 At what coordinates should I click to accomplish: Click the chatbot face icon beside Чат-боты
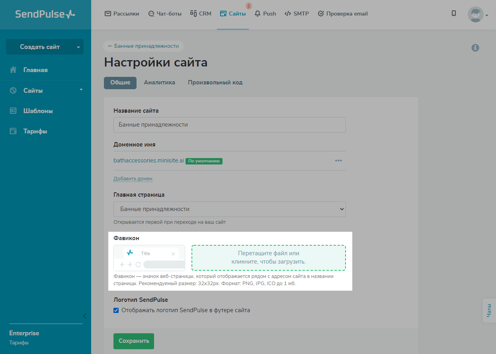(151, 14)
